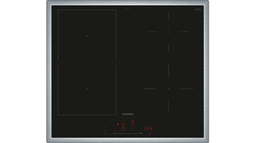Click the SIEMENS brand logo
The height and width of the screenshot is (143, 255).
point(127,114)
